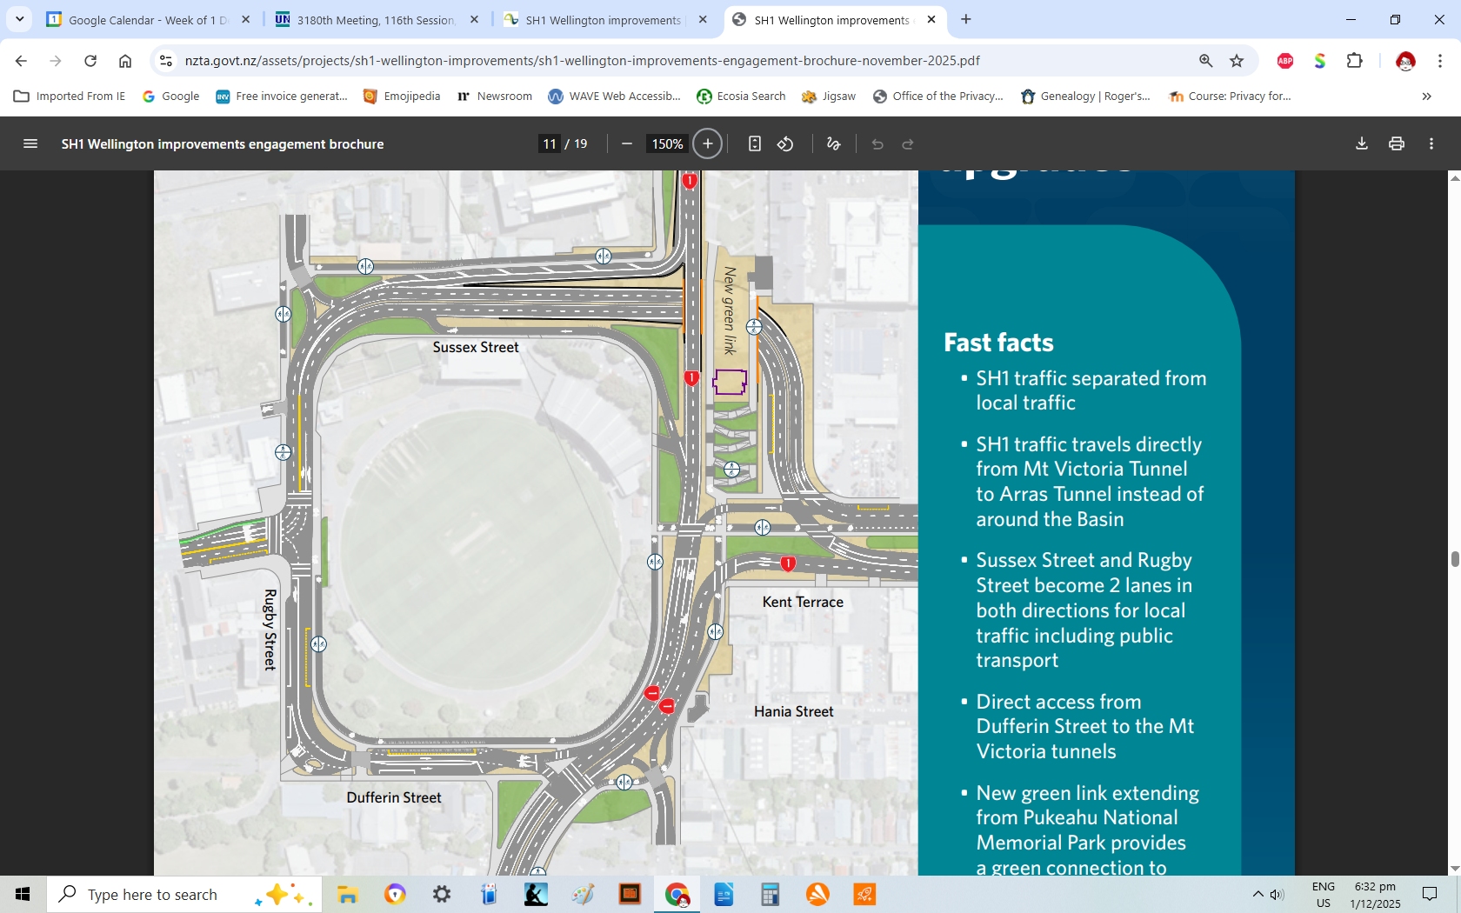Switch to the 3180th Meeting tab
Screen dimensions: 1461x913
[x=374, y=20]
